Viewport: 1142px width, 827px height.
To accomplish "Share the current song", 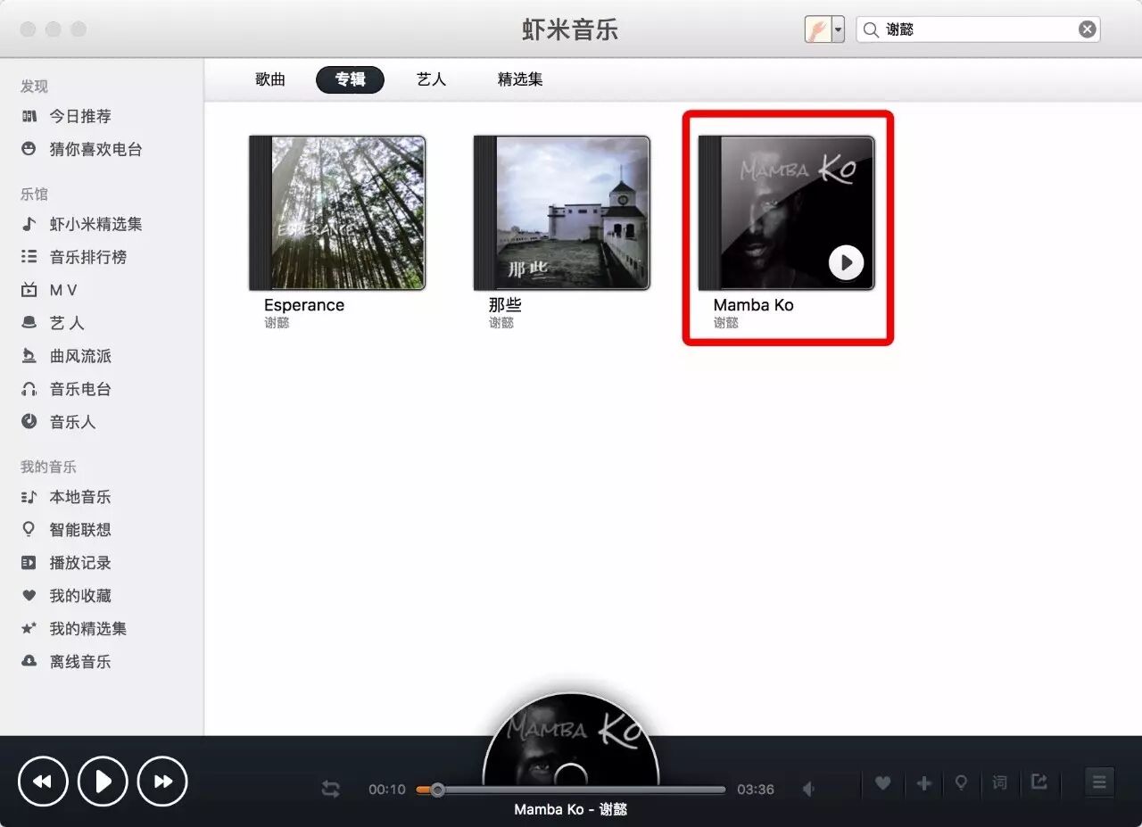I will 1039,782.
